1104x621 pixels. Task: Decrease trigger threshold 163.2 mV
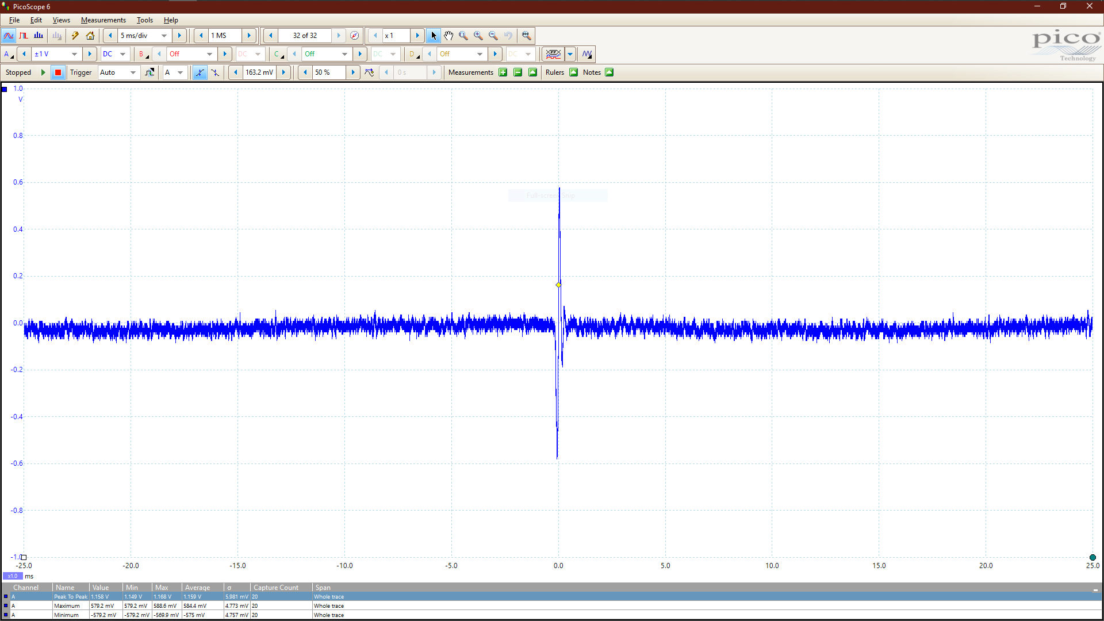[236, 72]
